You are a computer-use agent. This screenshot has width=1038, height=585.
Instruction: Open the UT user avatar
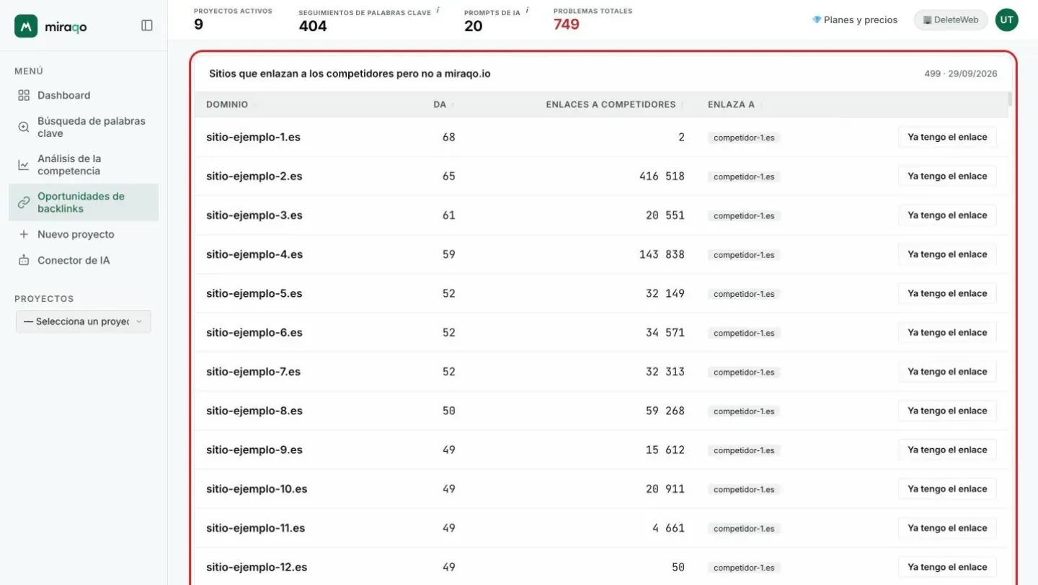coord(1007,19)
